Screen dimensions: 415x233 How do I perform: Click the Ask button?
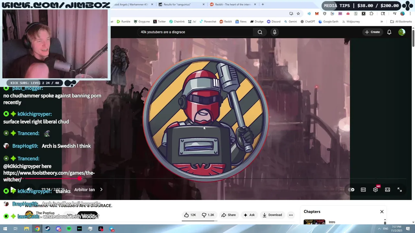(x=249, y=215)
